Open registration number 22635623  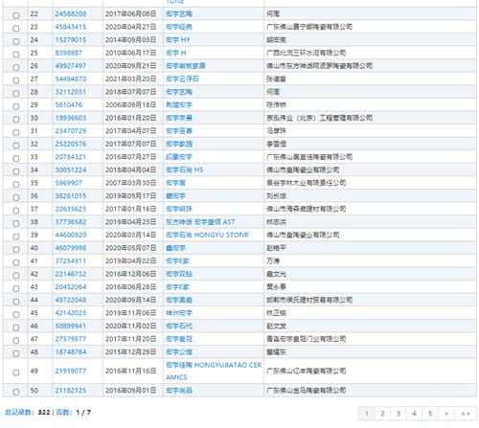coord(71,209)
